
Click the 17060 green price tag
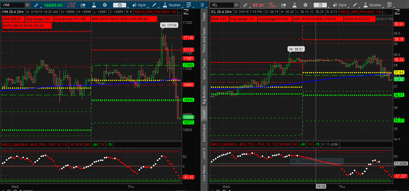(x=188, y=65)
